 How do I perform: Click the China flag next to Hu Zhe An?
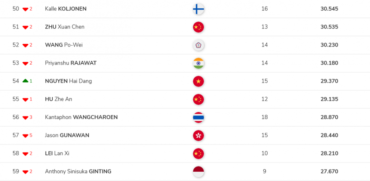[x=199, y=99]
